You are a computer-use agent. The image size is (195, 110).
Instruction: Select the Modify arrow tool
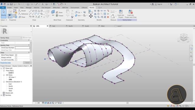pos(4,14)
